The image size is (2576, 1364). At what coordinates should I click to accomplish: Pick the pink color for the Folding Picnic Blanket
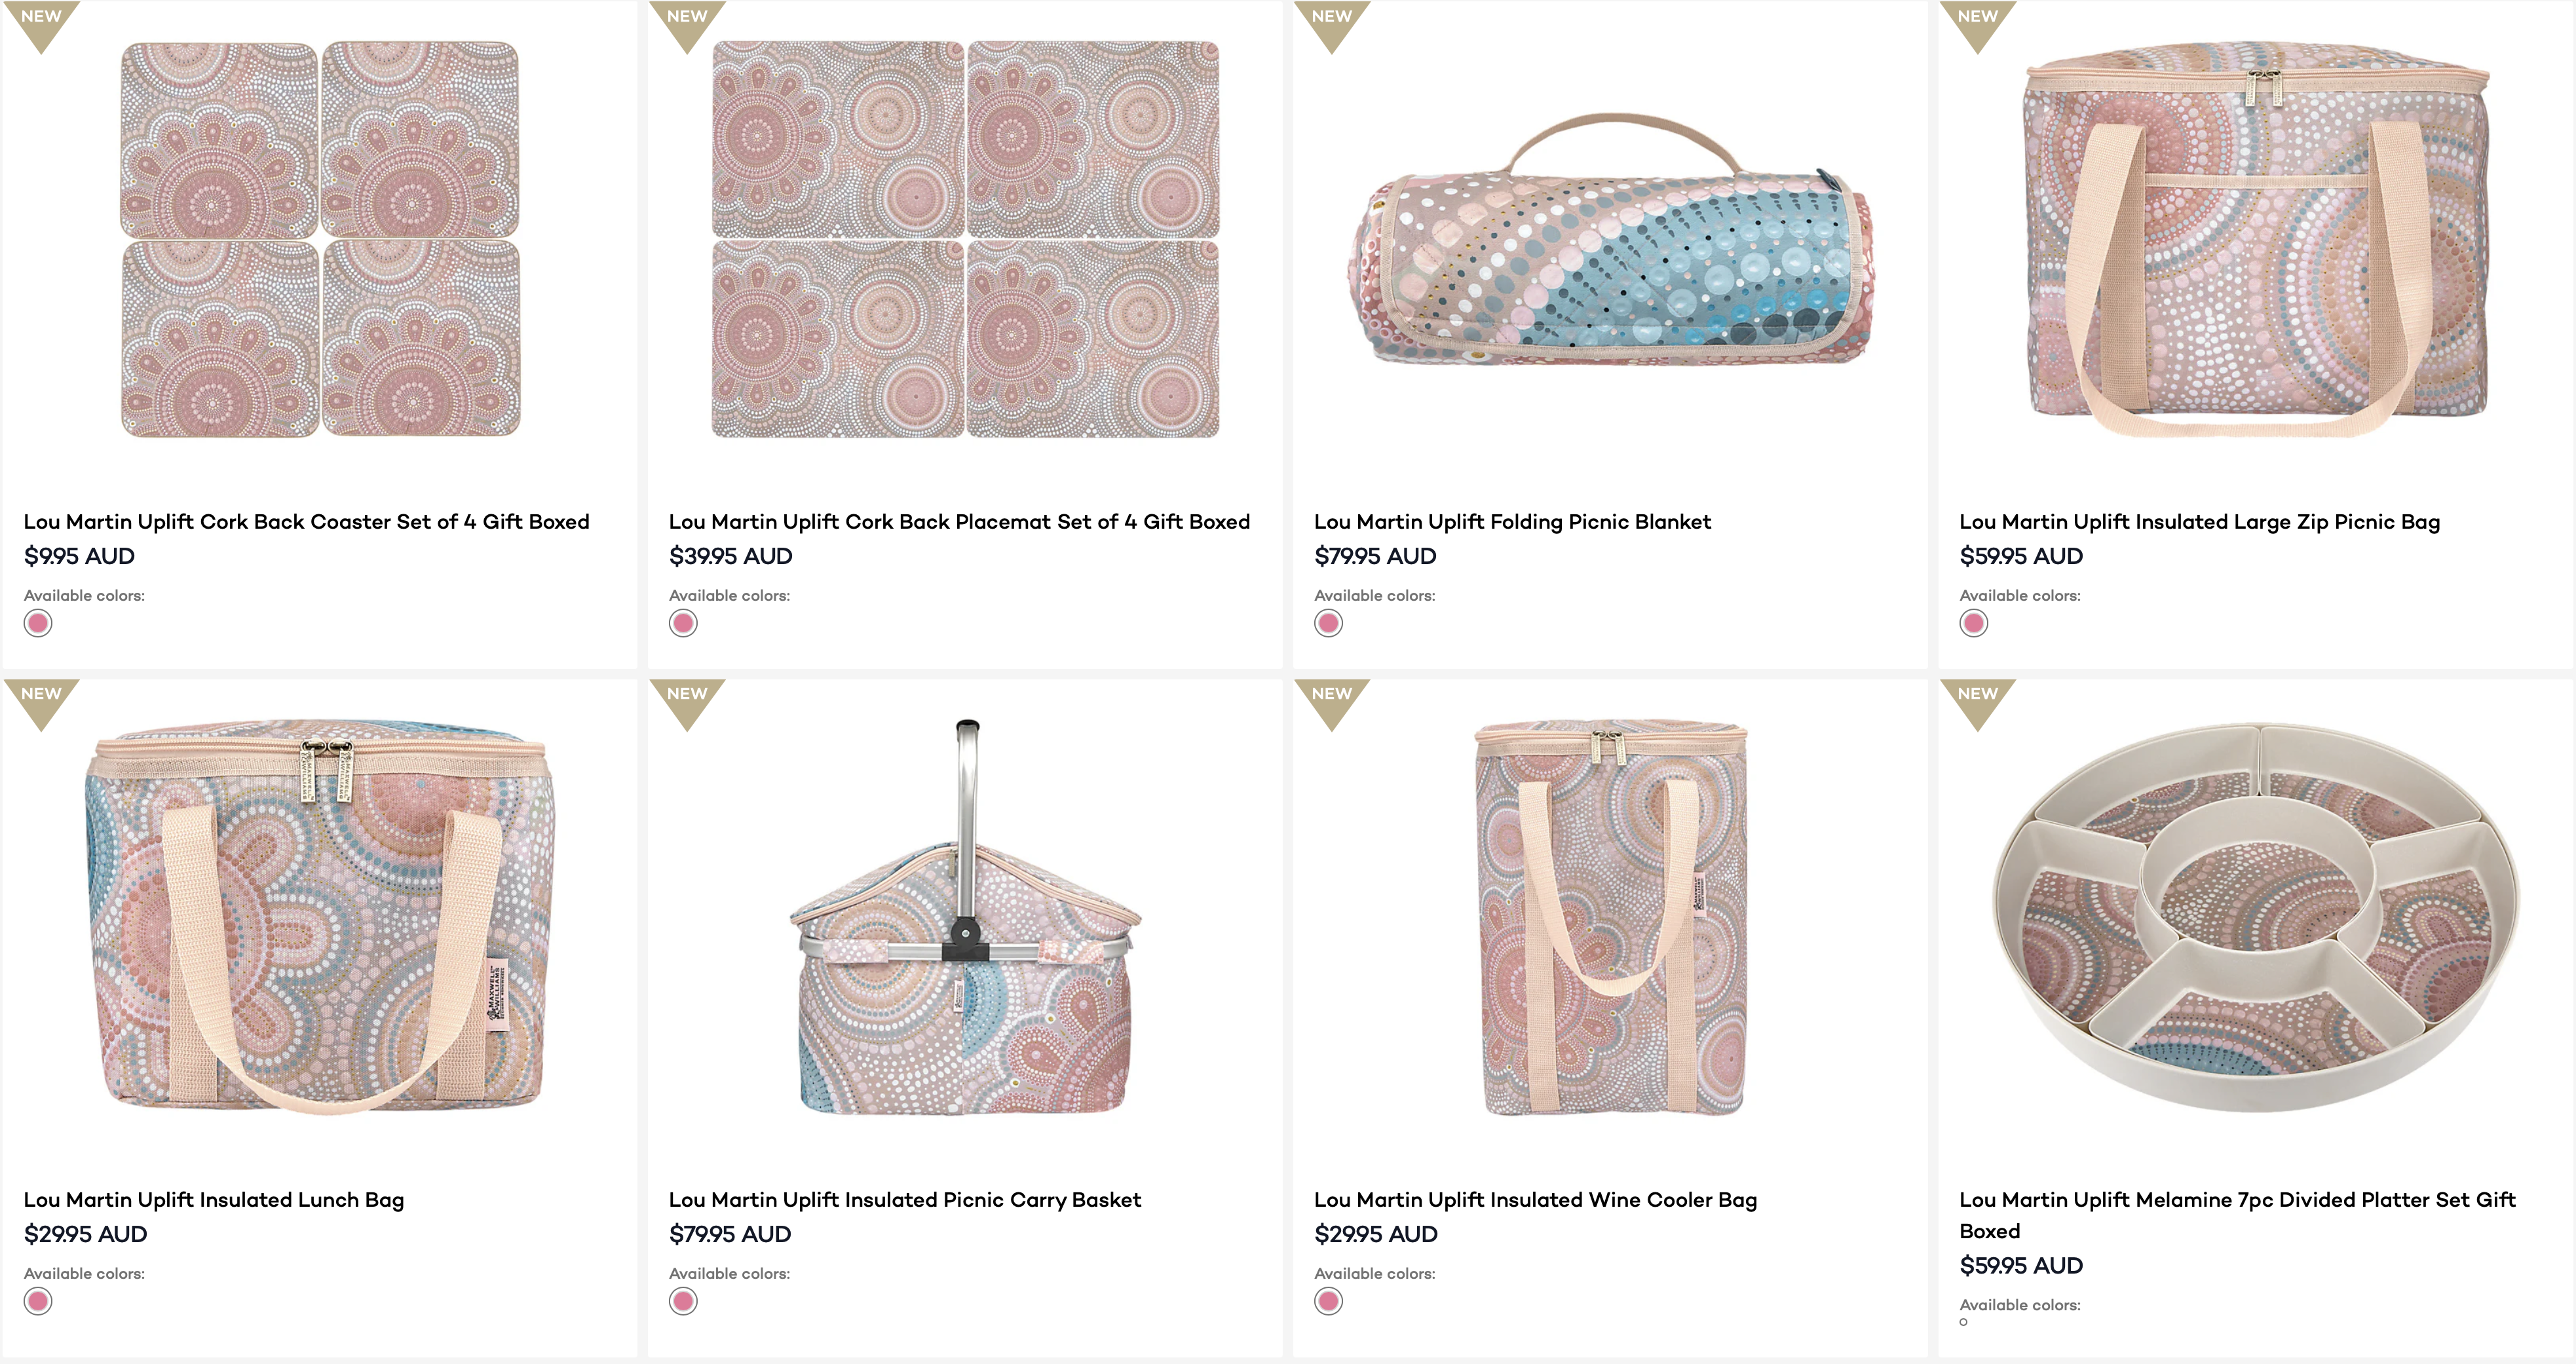(x=1328, y=623)
